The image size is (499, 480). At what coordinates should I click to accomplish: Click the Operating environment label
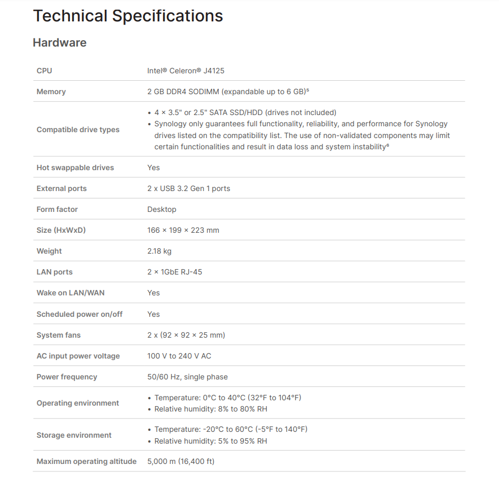click(x=78, y=403)
